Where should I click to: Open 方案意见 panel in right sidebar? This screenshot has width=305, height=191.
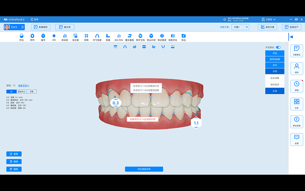click(x=296, y=51)
